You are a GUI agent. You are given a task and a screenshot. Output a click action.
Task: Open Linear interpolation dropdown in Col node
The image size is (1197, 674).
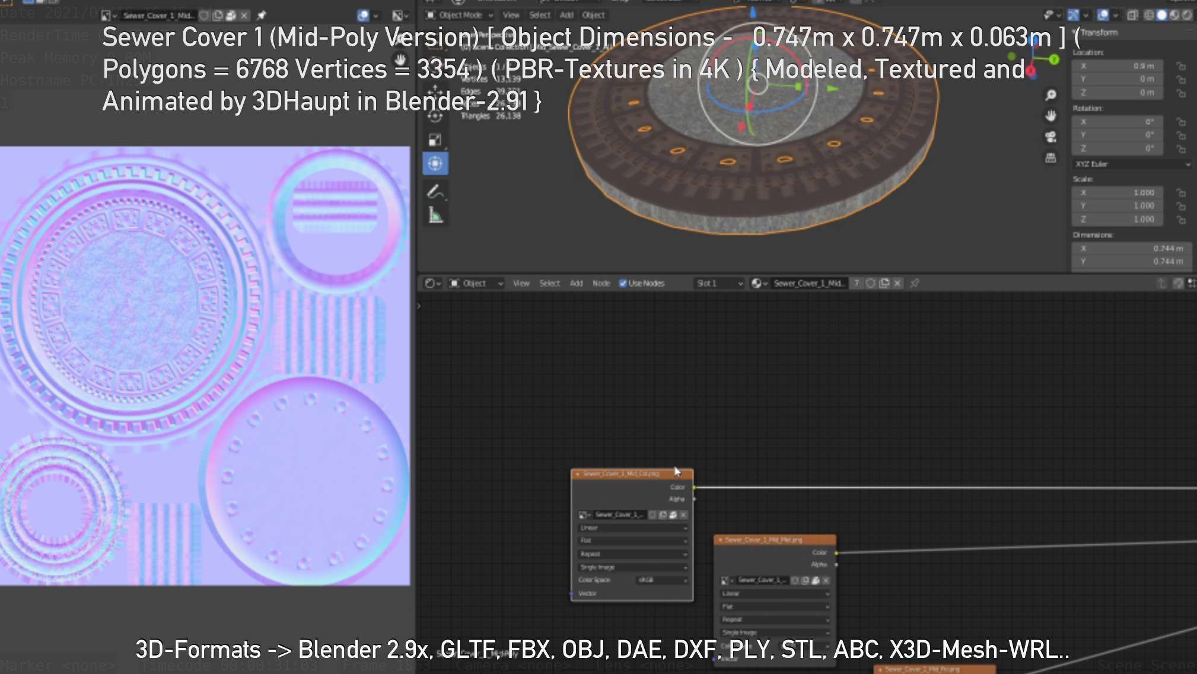tap(632, 527)
